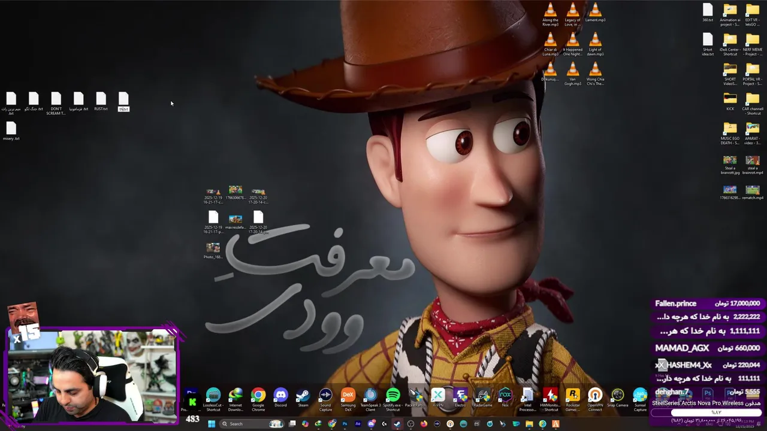Select the Chiar di Luna.mp3 file
This screenshot has height=431, width=767.
click(550, 44)
